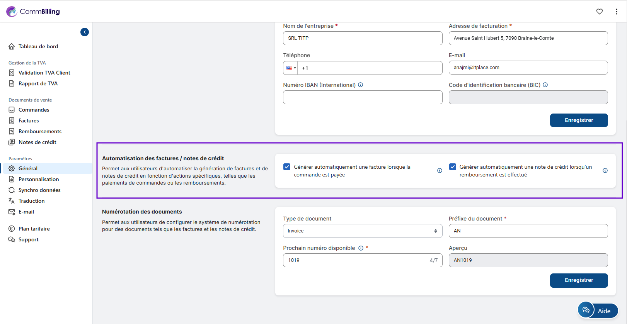Save company info with the Enregistrer button
The height and width of the screenshot is (324, 627).
[x=579, y=120]
